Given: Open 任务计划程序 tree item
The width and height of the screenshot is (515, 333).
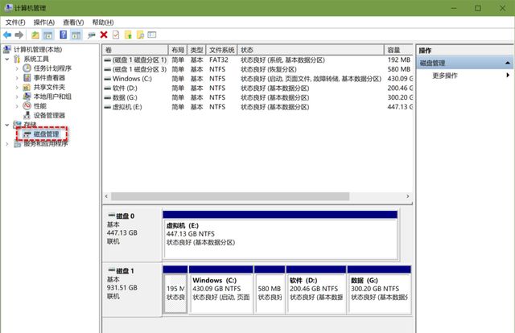Looking at the screenshot, I should (52, 68).
